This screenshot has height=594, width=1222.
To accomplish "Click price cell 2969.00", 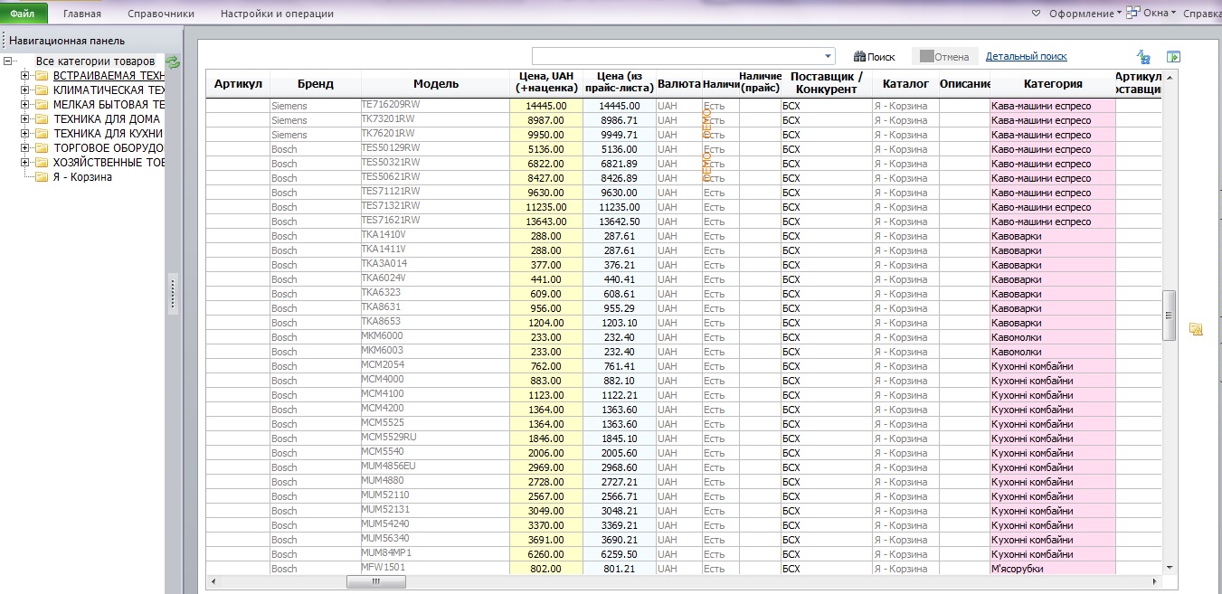I will (546, 467).
